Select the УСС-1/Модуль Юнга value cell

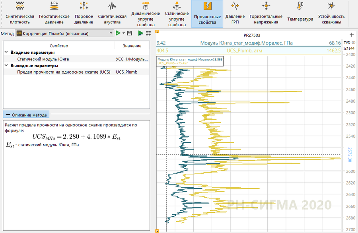[131, 59]
